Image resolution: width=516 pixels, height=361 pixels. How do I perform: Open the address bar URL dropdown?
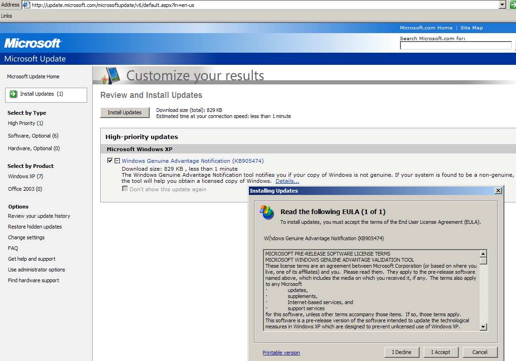[x=502, y=5]
